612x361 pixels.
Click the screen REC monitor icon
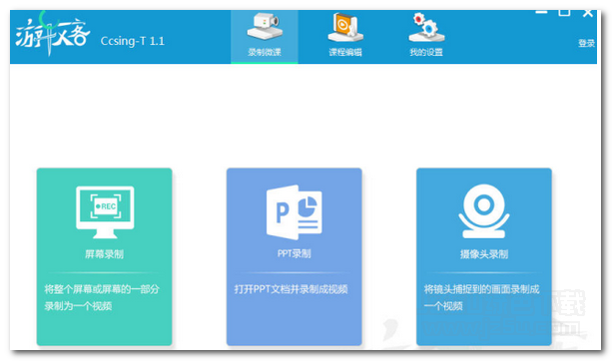(105, 212)
